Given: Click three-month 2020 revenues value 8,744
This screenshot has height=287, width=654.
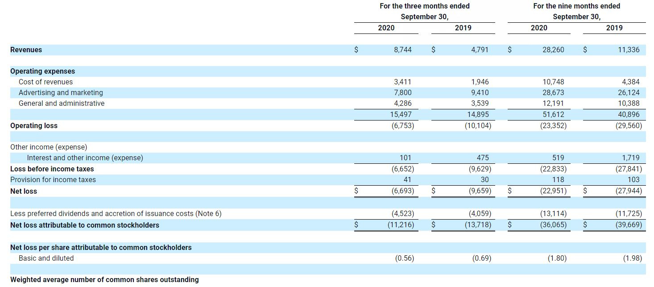Looking at the screenshot, I should tap(403, 50).
